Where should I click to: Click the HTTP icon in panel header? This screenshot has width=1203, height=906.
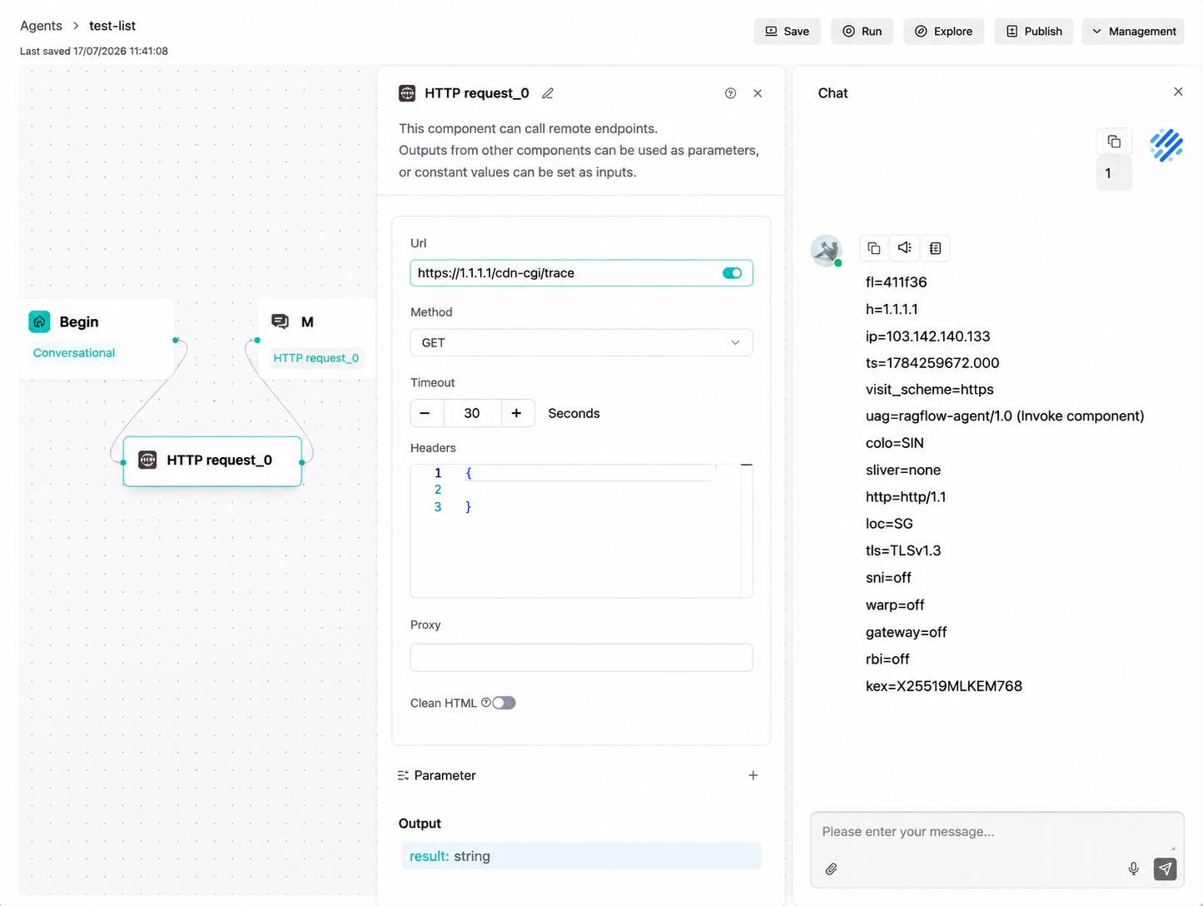click(407, 93)
